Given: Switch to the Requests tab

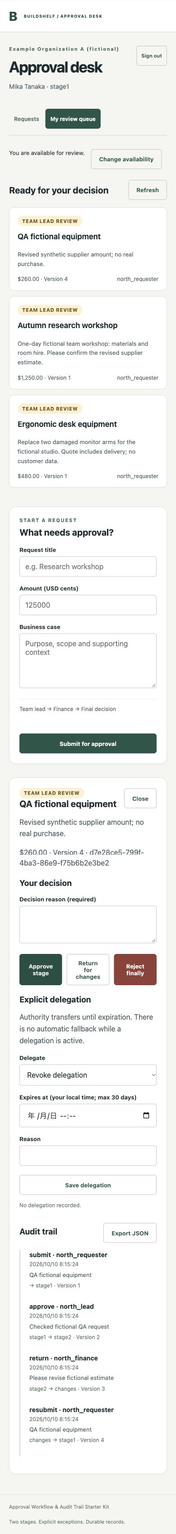Looking at the screenshot, I should coord(27,119).
